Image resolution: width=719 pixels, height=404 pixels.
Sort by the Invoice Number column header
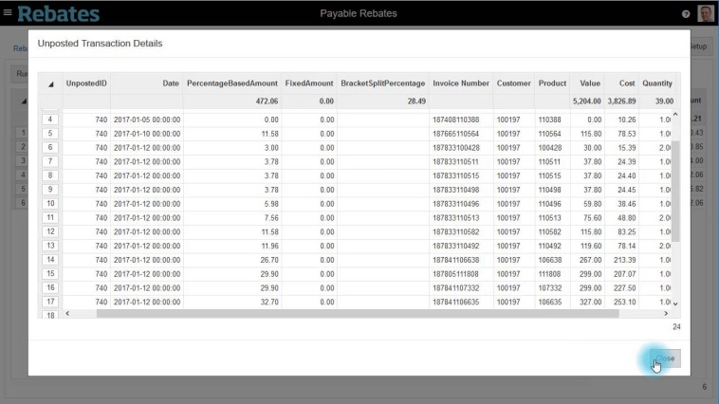[x=461, y=83]
